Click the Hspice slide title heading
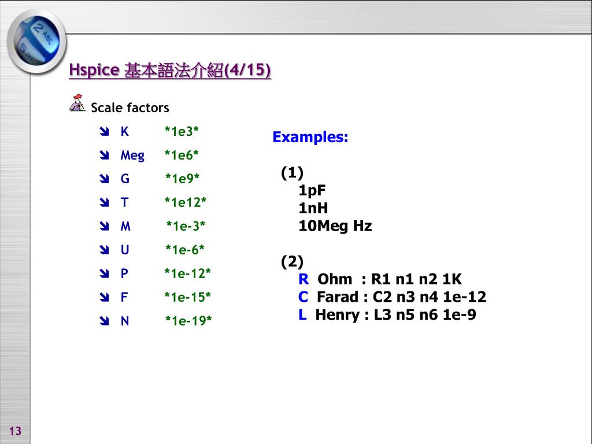 click(170, 70)
